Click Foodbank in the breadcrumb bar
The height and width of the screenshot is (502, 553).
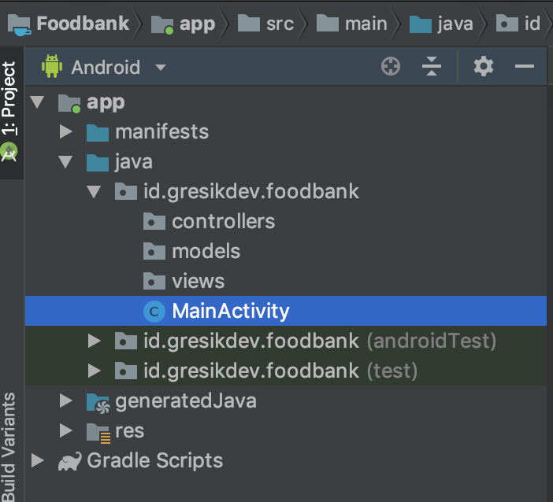(x=82, y=24)
